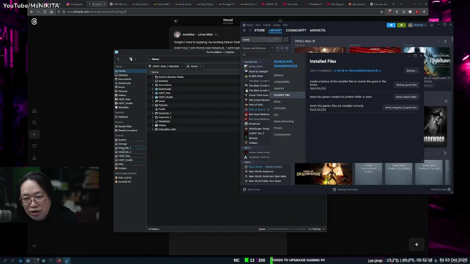
Task: Click Browse... button in Installed Files
Action: [x=412, y=71]
